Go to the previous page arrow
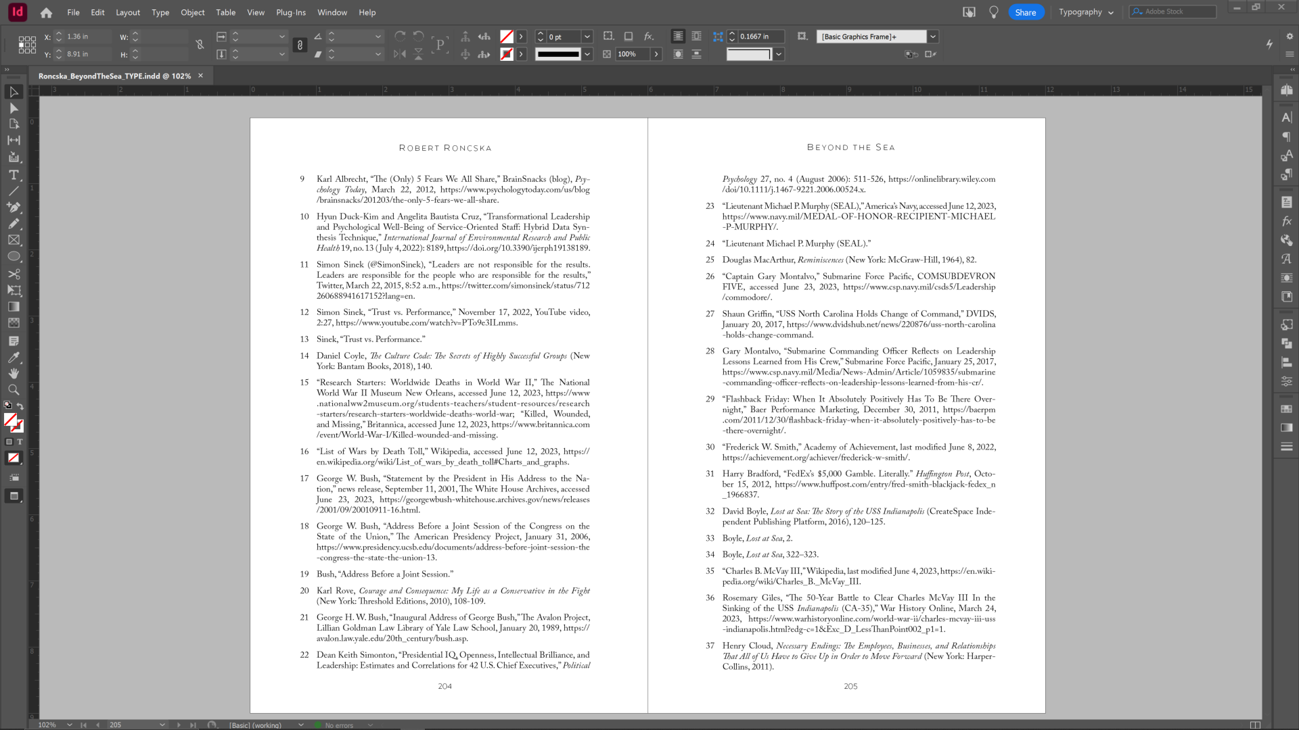This screenshot has height=730, width=1299. tap(98, 725)
